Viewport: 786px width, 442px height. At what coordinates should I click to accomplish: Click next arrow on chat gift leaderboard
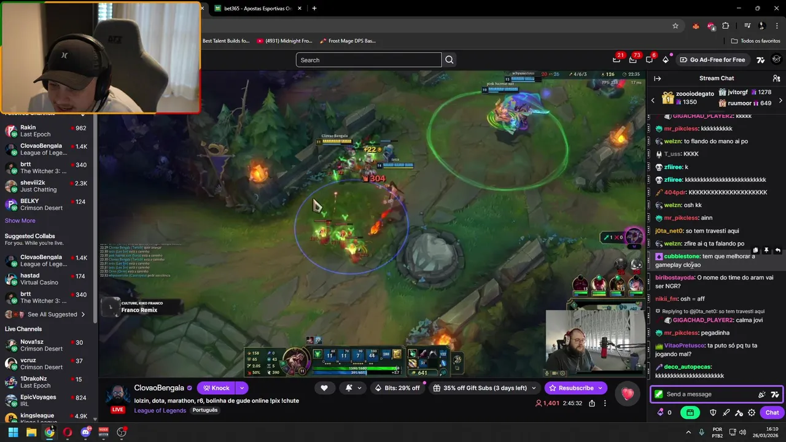point(780,100)
